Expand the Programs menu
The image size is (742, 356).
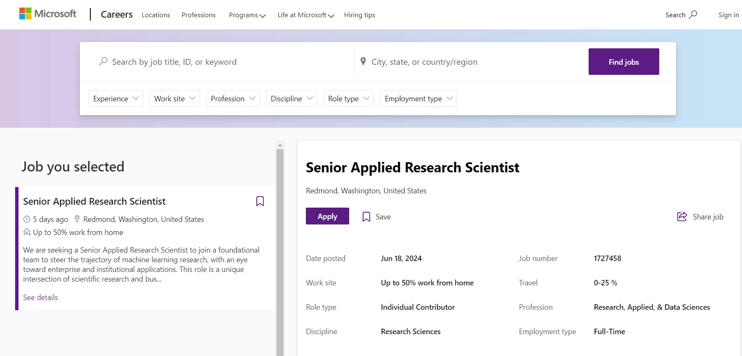pyautogui.click(x=247, y=15)
